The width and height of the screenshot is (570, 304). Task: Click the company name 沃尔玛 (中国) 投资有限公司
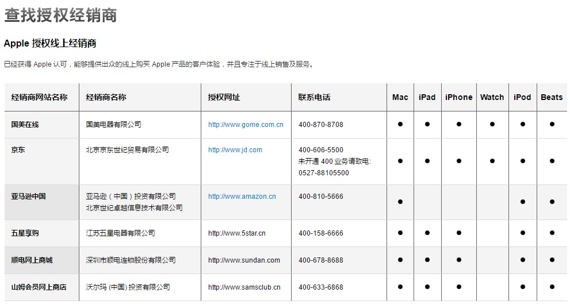pos(128,287)
